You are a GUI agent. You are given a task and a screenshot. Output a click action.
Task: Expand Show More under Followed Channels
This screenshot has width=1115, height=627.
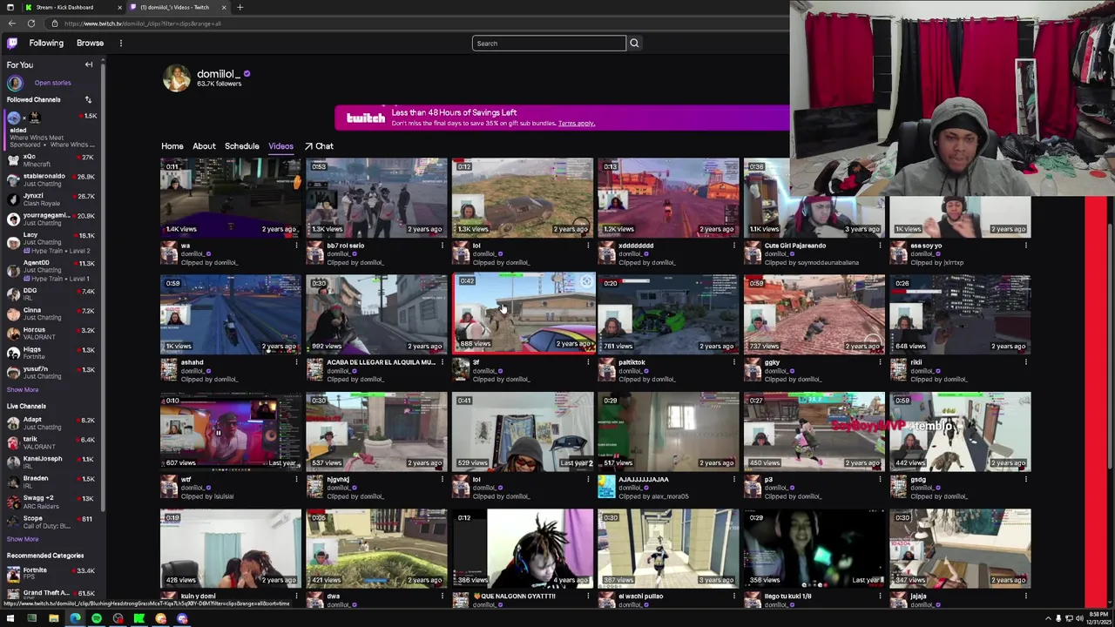point(23,389)
